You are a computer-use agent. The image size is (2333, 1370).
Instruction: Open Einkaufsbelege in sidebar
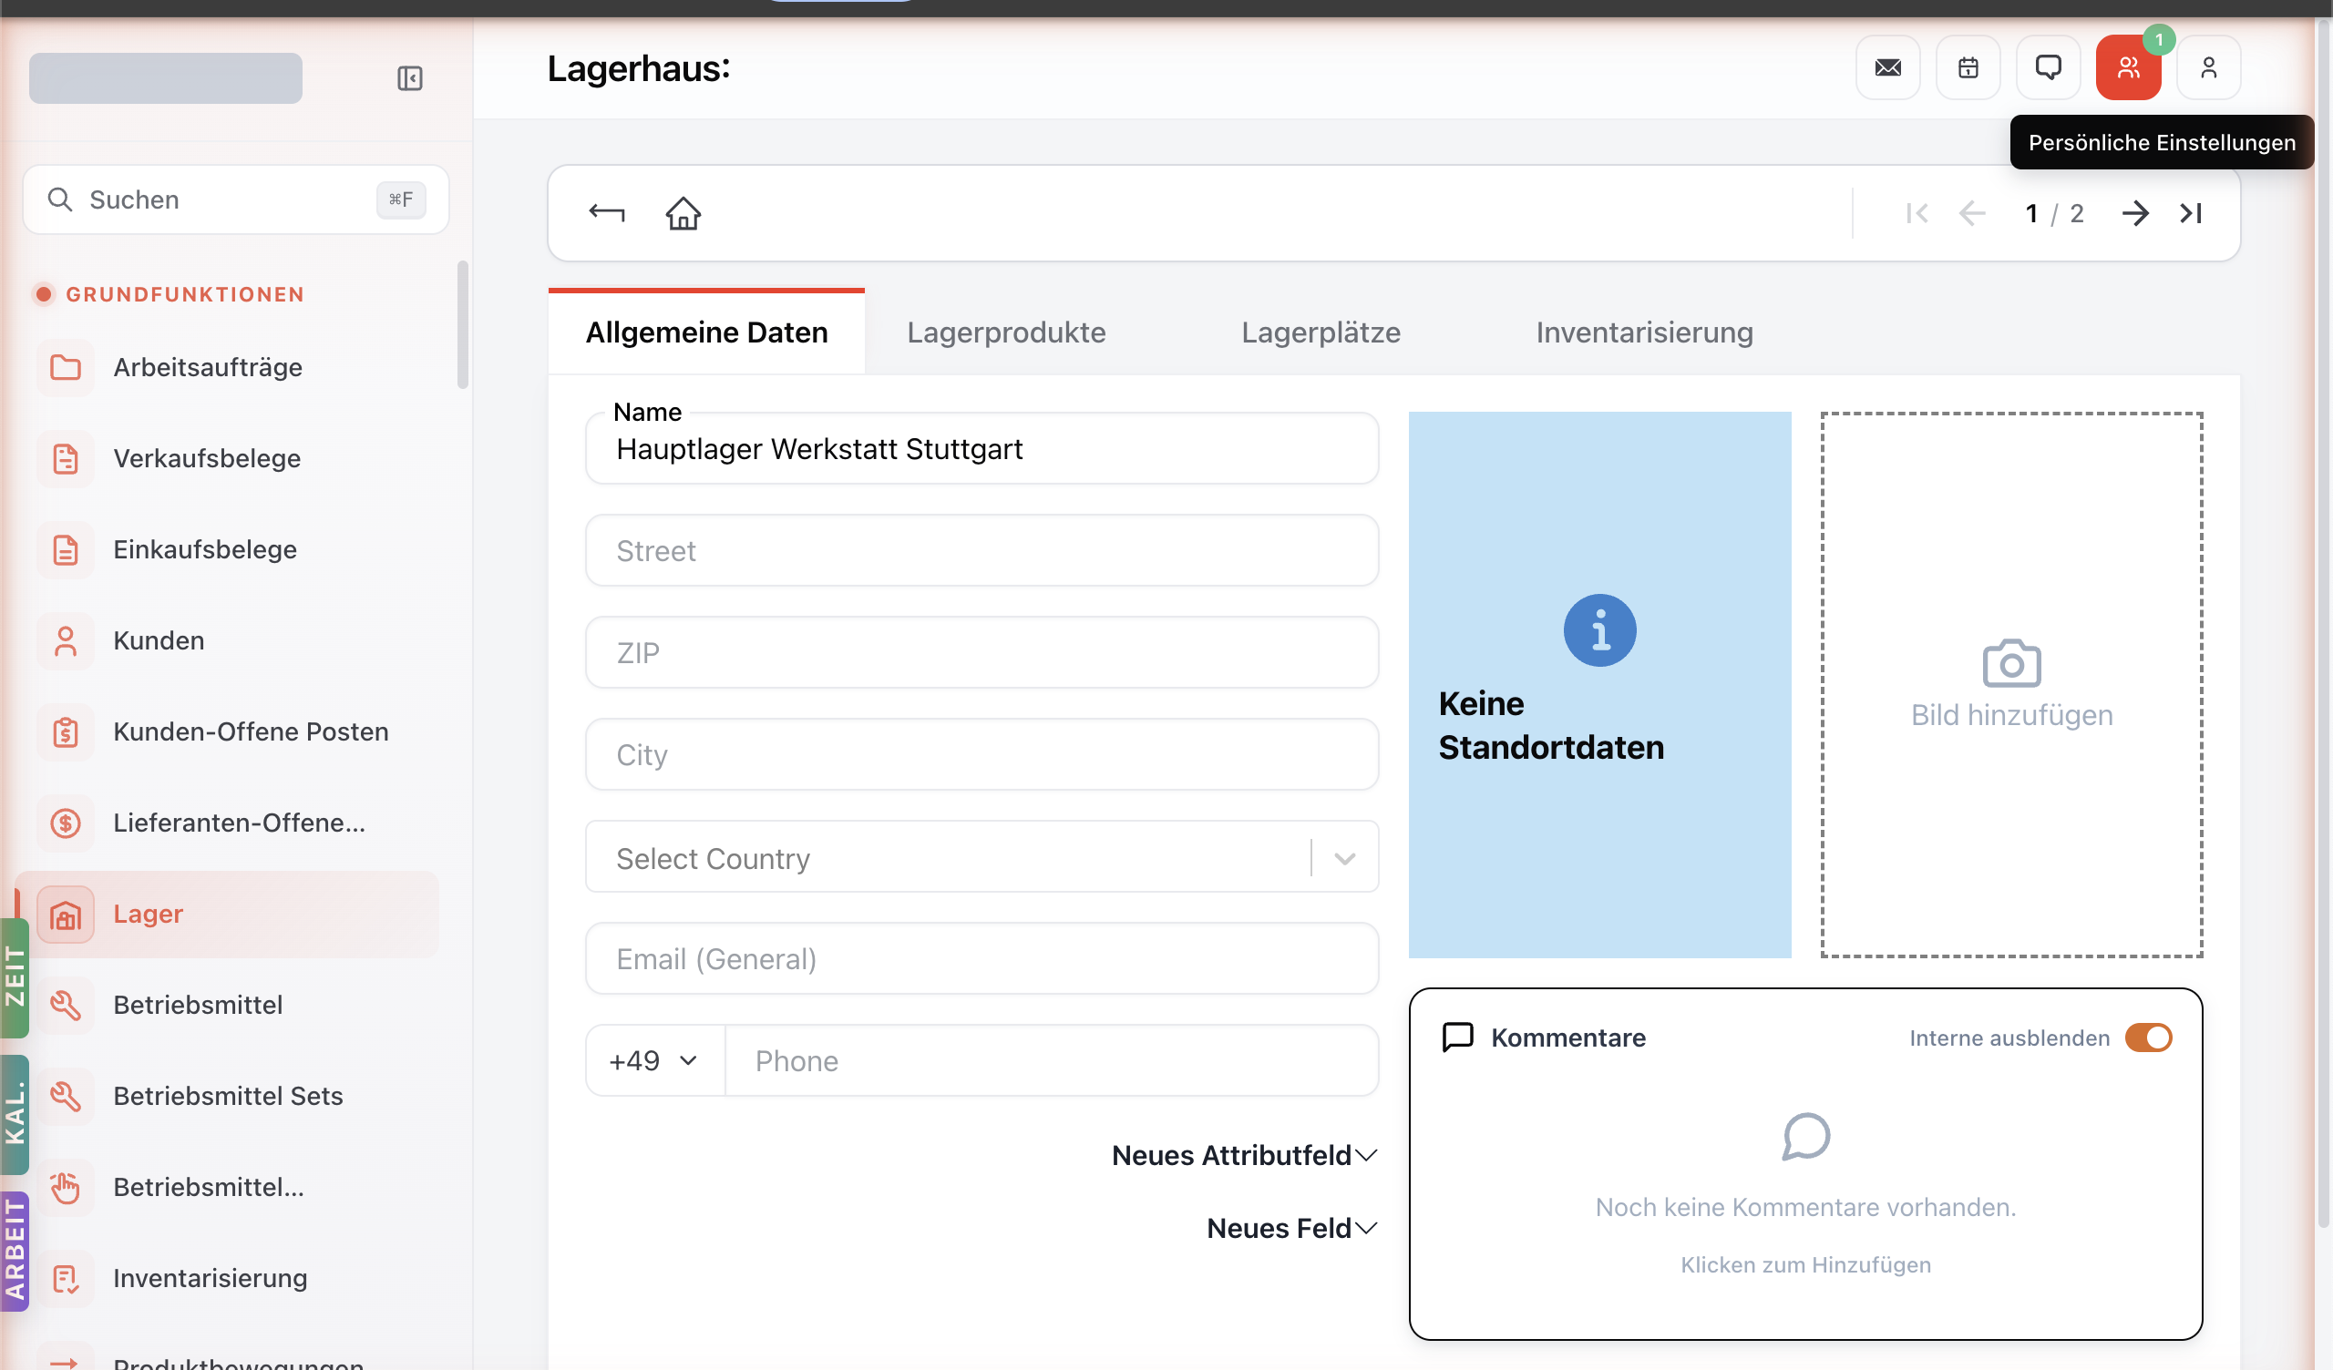point(227,550)
